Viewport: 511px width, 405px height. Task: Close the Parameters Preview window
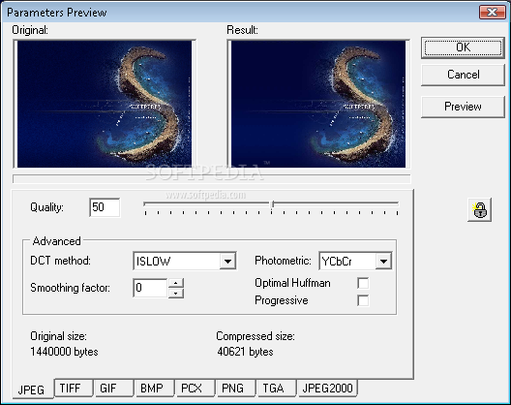492,13
